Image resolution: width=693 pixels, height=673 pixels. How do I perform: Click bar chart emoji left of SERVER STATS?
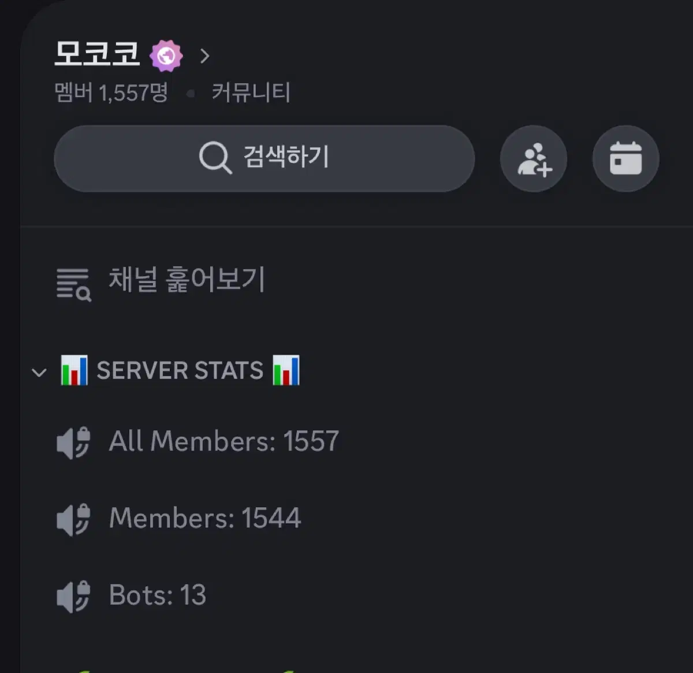(x=74, y=370)
